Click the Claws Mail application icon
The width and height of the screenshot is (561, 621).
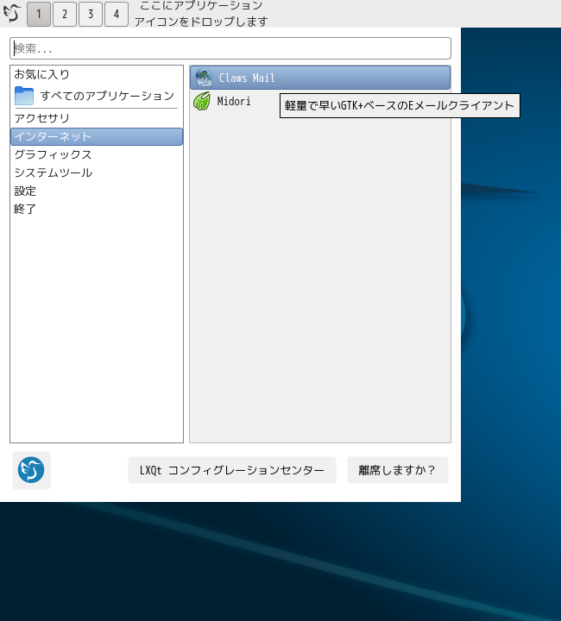pos(204,78)
